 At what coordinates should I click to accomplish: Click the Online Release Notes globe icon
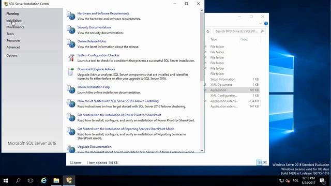pyautogui.click(x=71, y=43)
